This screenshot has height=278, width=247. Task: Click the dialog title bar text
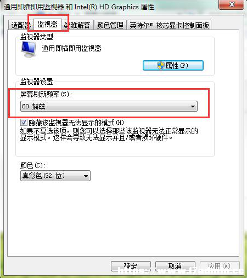tap(79, 7)
